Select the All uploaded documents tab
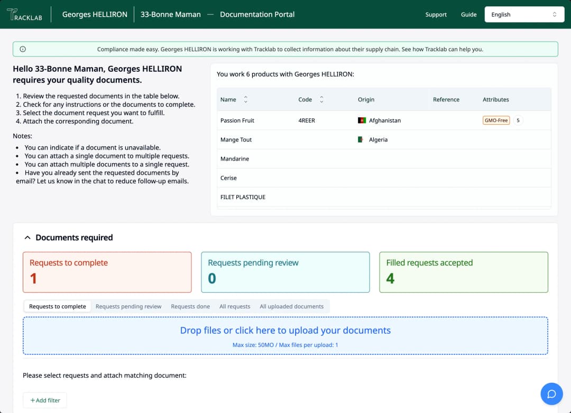571x413 pixels. coord(291,306)
